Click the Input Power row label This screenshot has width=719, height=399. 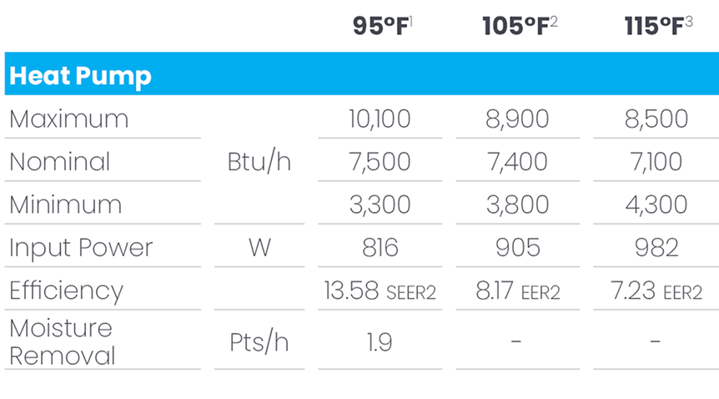coord(81,248)
